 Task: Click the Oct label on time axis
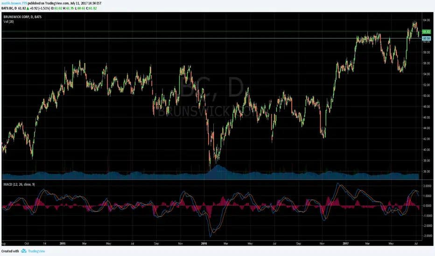pos(27,243)
